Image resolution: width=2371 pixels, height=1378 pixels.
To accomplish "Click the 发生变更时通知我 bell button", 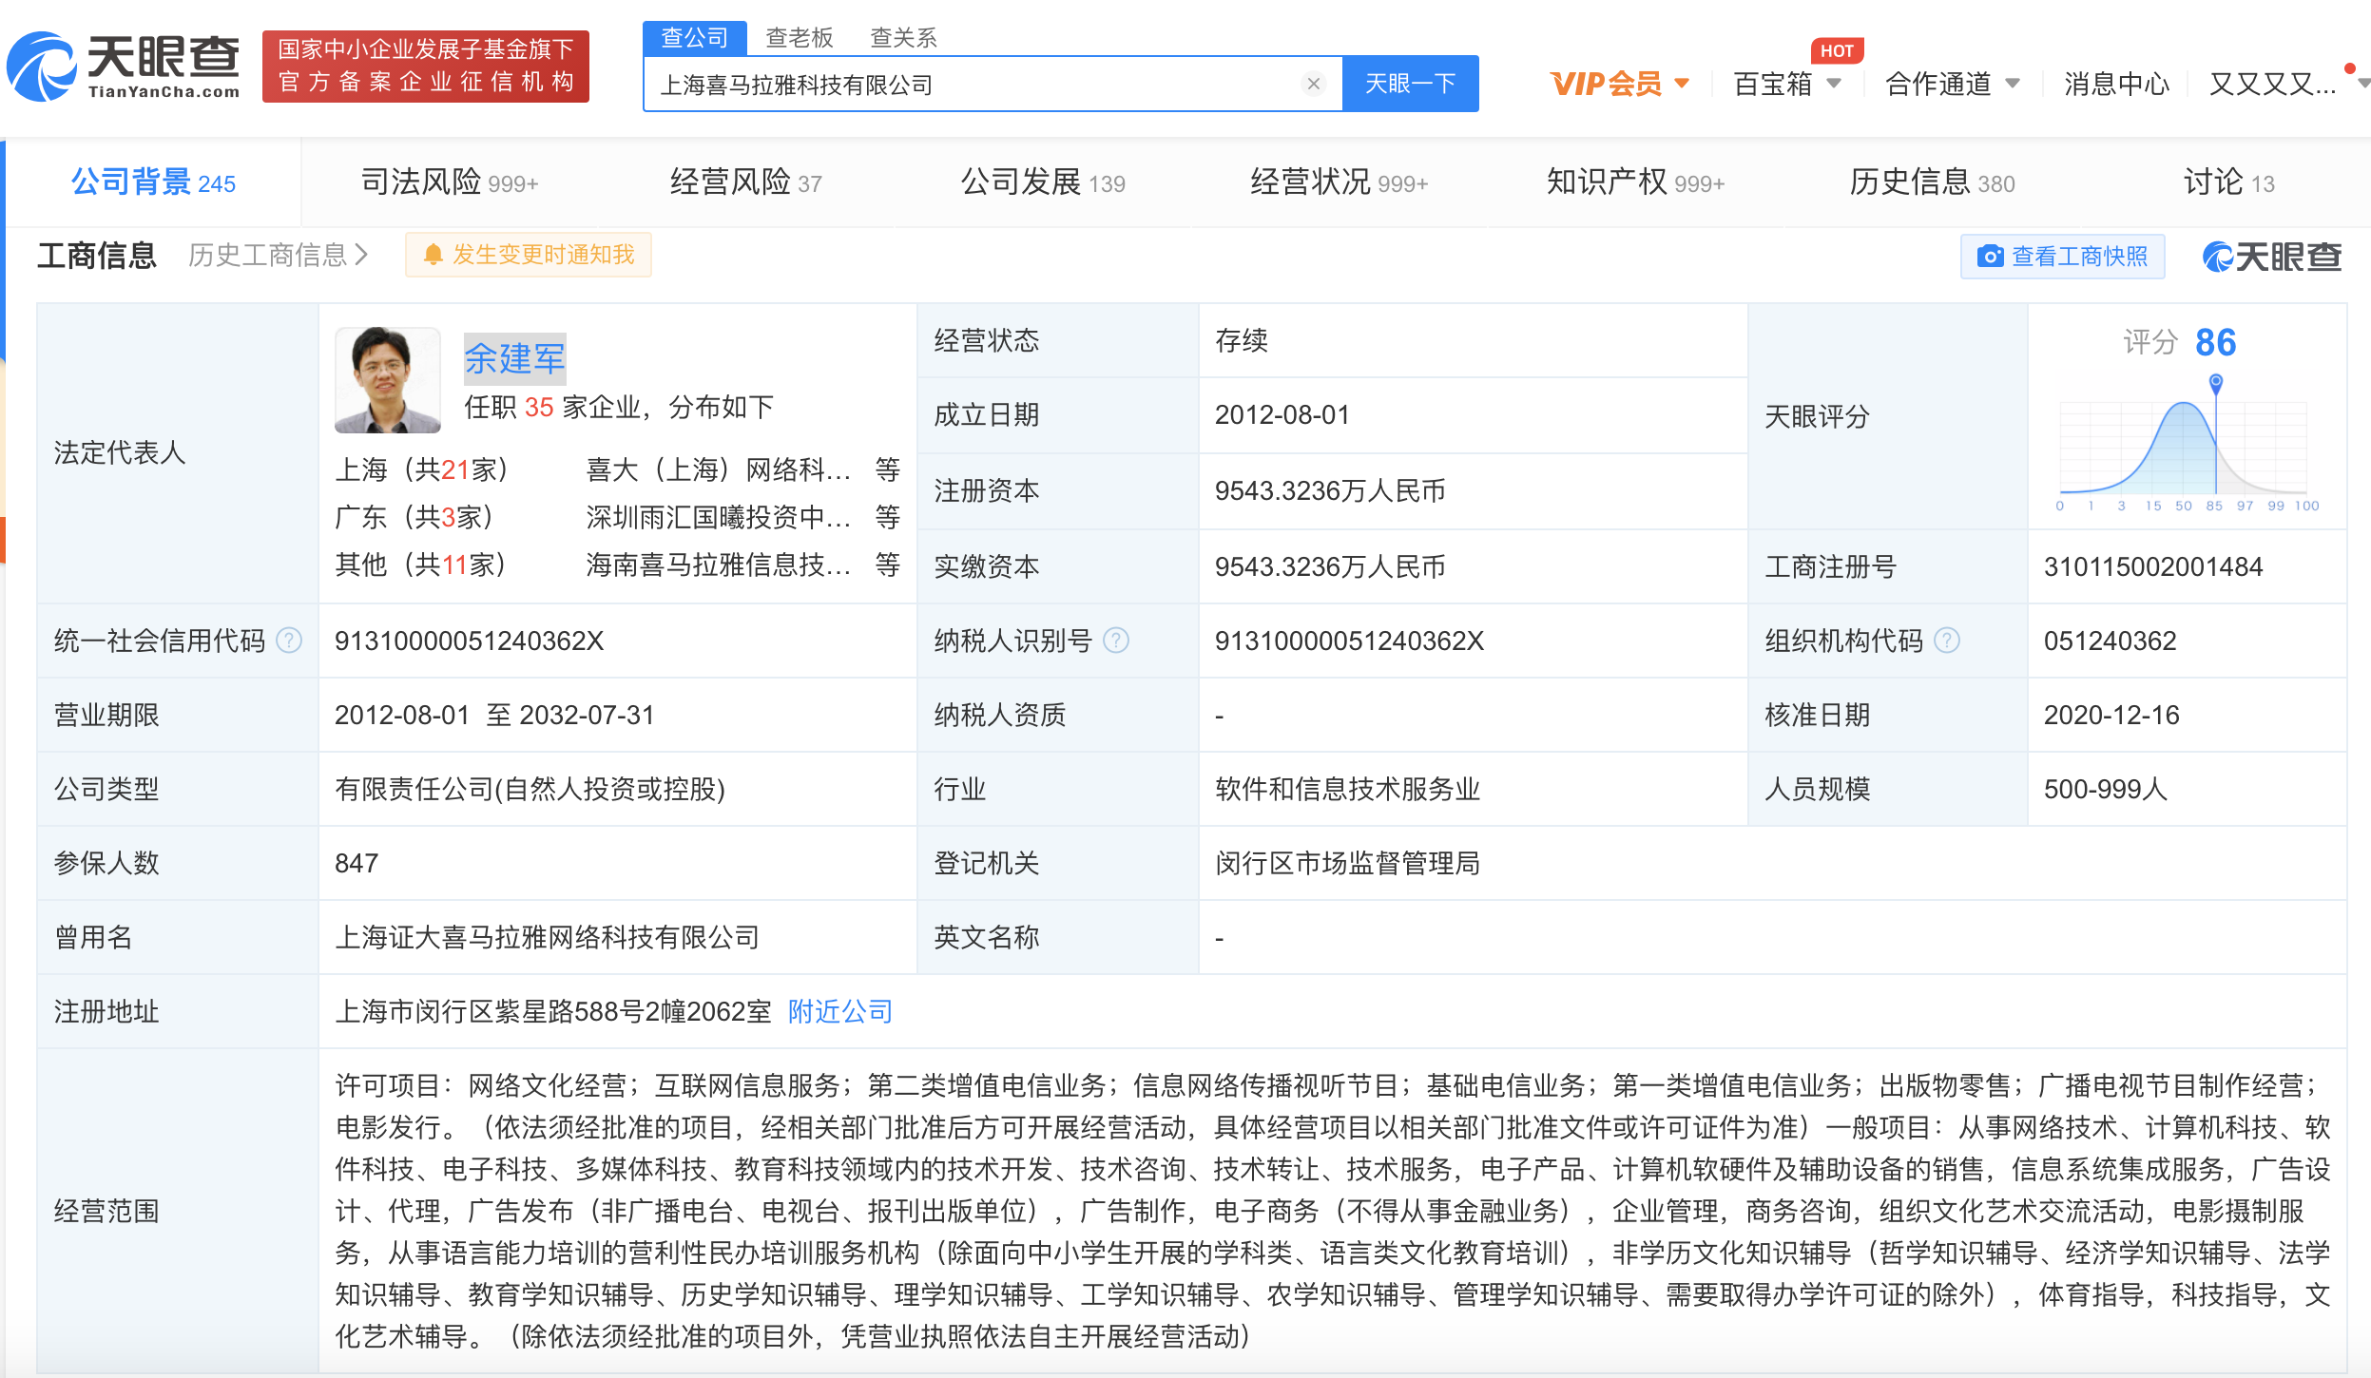I will [x=529, y=255].
